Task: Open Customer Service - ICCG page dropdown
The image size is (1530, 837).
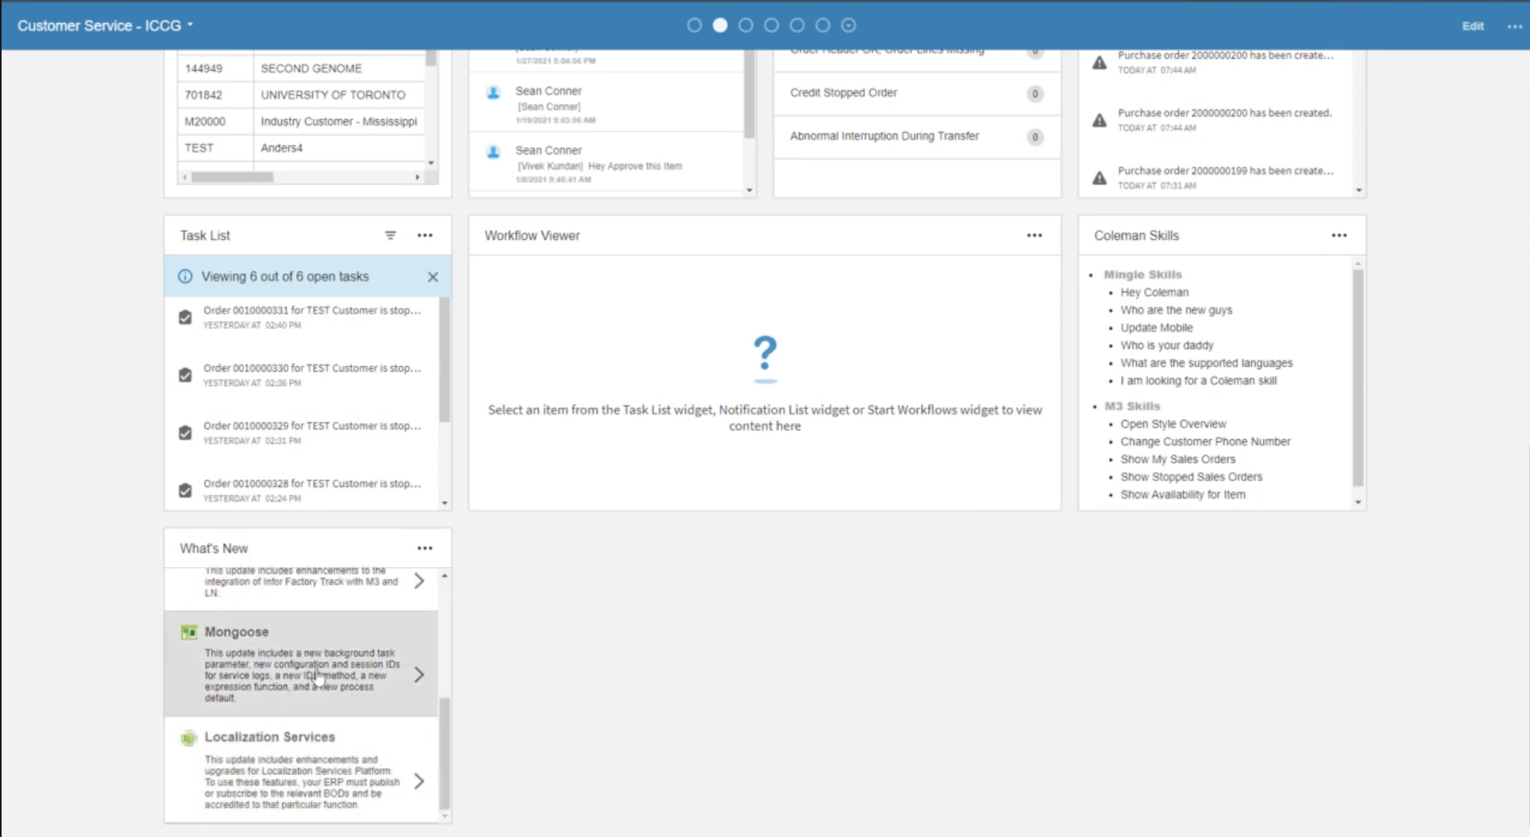Action: coord(105,25)
